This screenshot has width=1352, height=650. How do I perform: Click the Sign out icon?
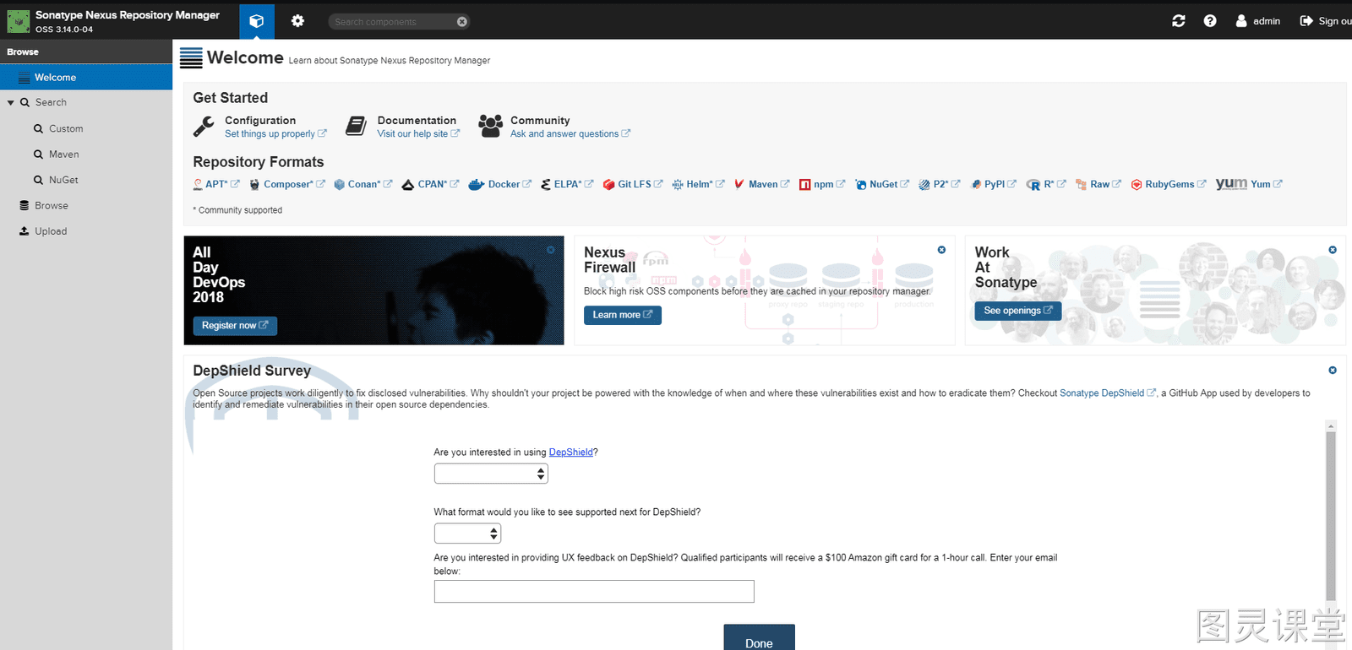tap(1306, 21)
